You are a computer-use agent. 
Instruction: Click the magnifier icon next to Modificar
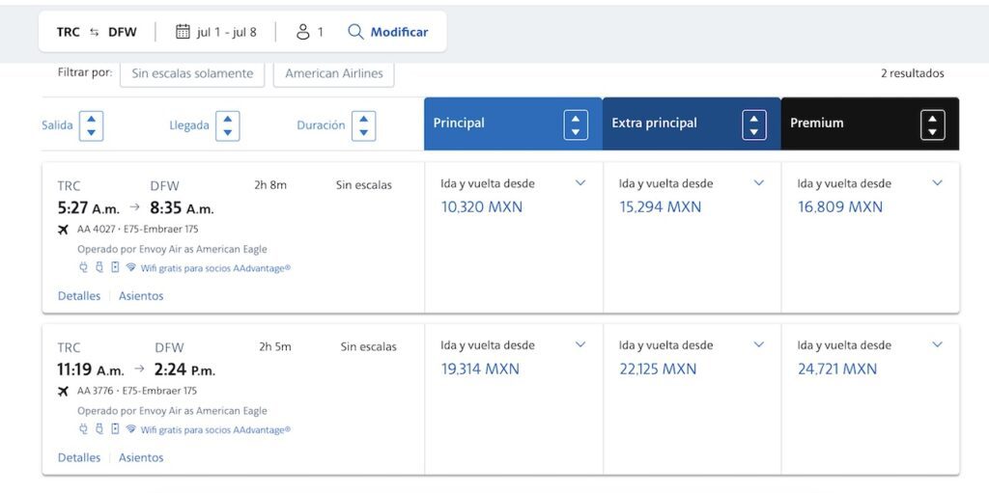pyautogui.click(x=355, y=32)
